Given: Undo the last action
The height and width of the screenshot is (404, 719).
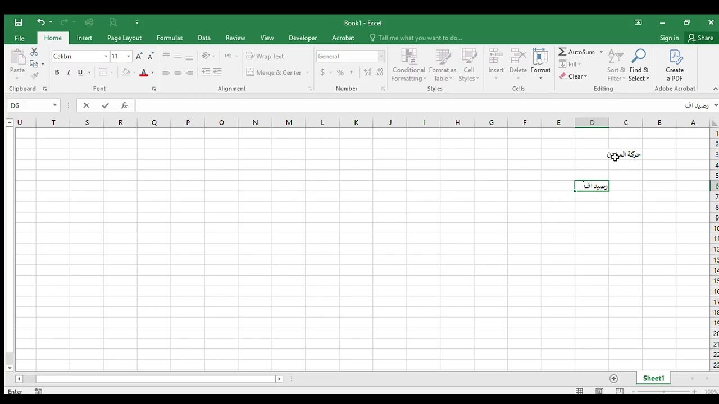Looking at the screenshot, I should point(40,22).
